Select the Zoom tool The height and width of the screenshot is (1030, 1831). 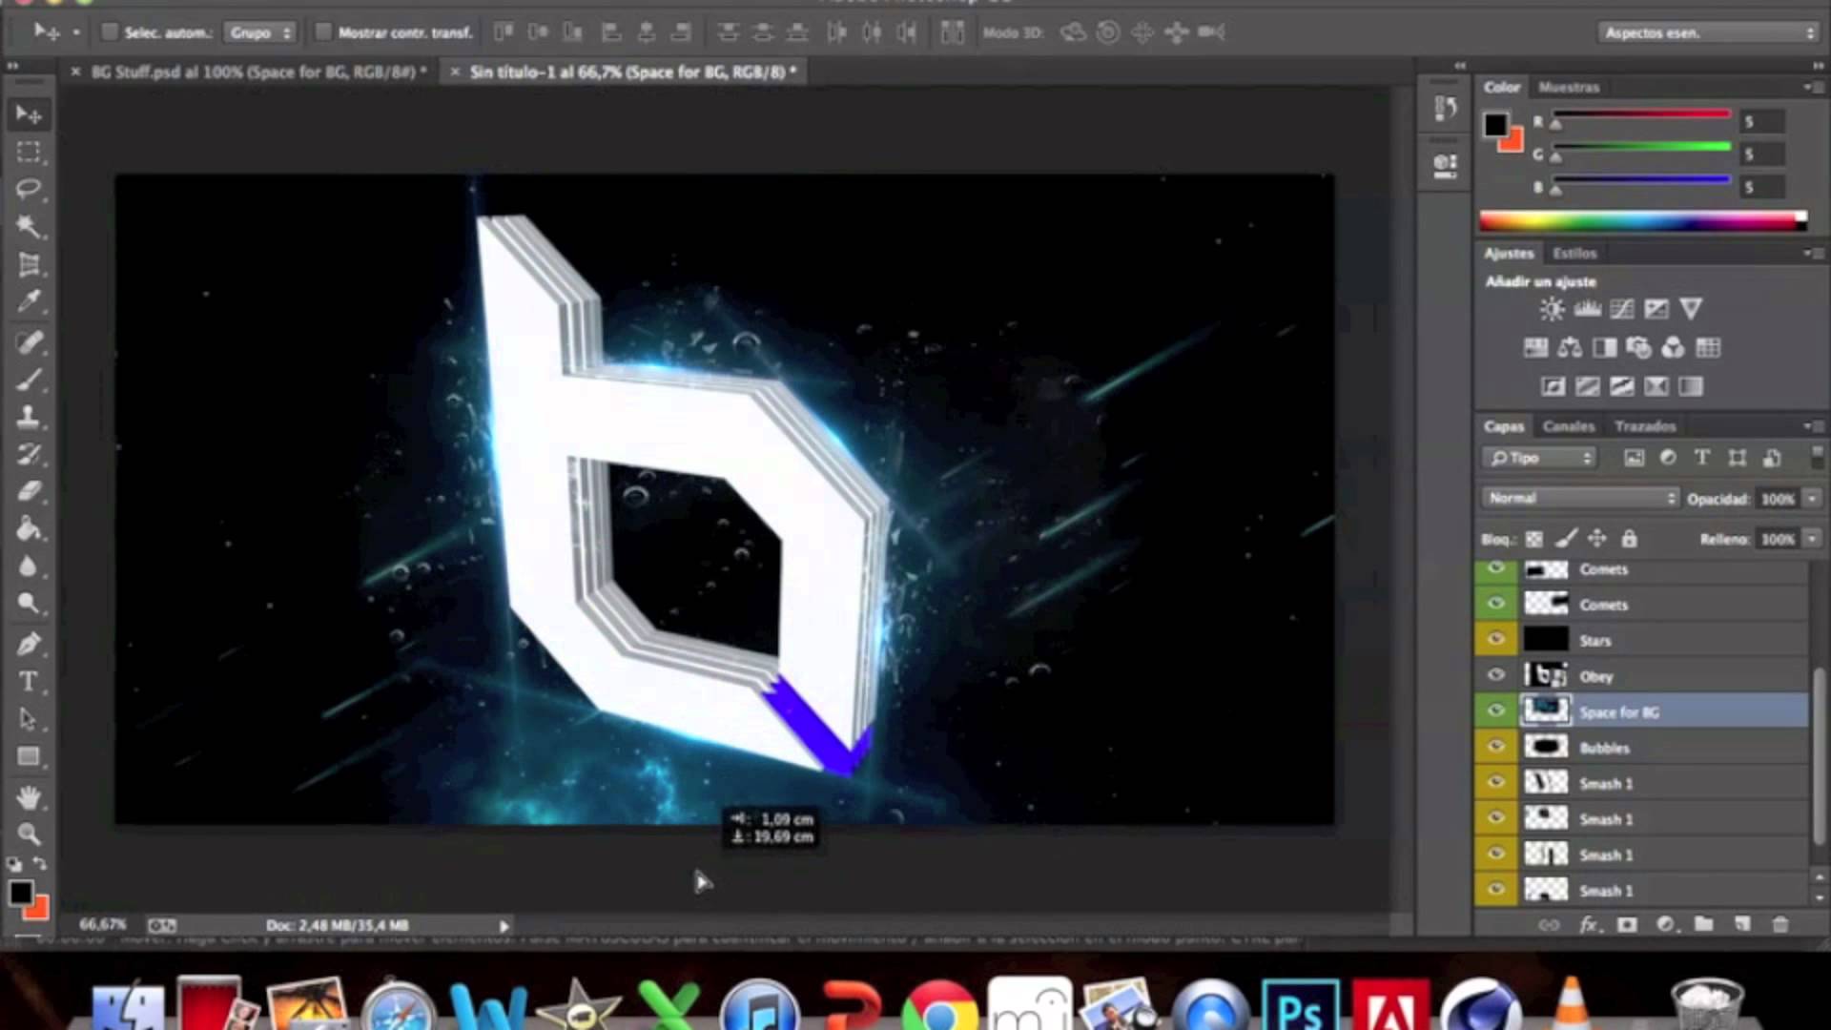pyautogui.click(x=29, y=834)
